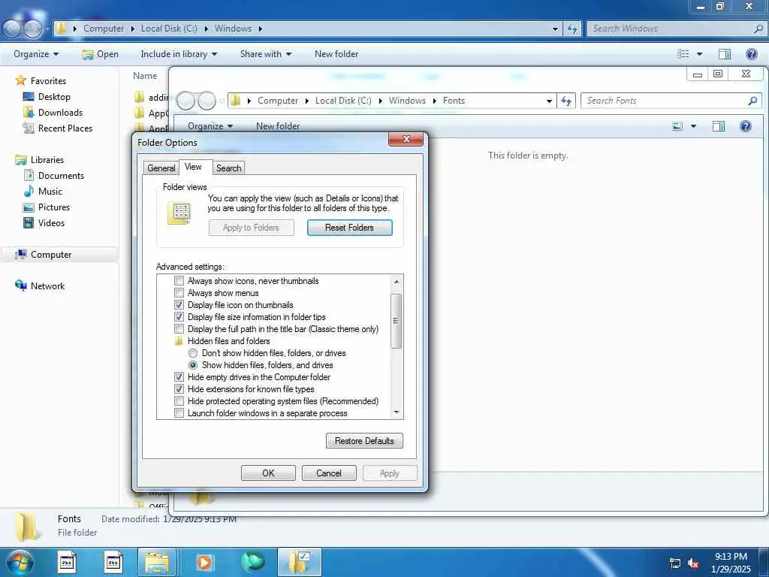Enable Always show menus checkbox

pos(179,293)
